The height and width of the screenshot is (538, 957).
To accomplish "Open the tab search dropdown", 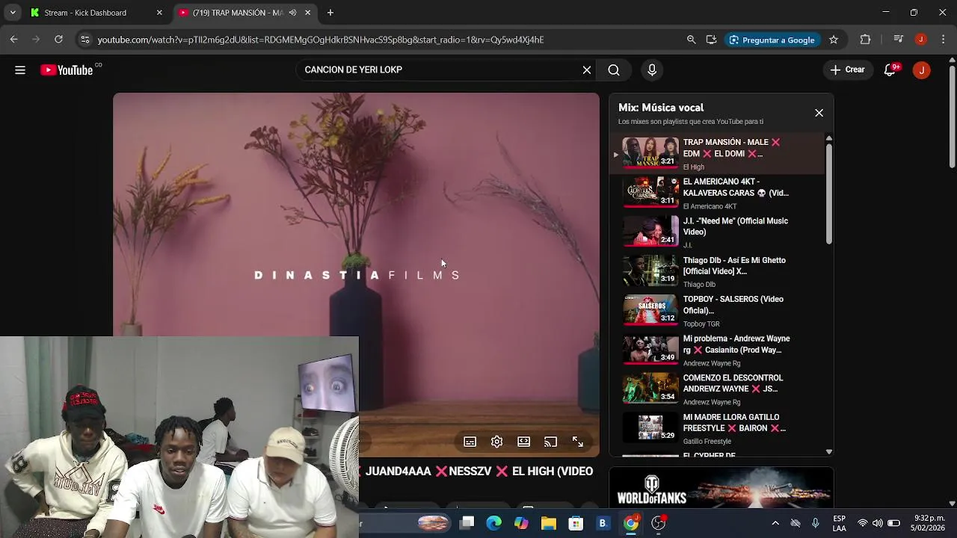I will pos(13,13).
